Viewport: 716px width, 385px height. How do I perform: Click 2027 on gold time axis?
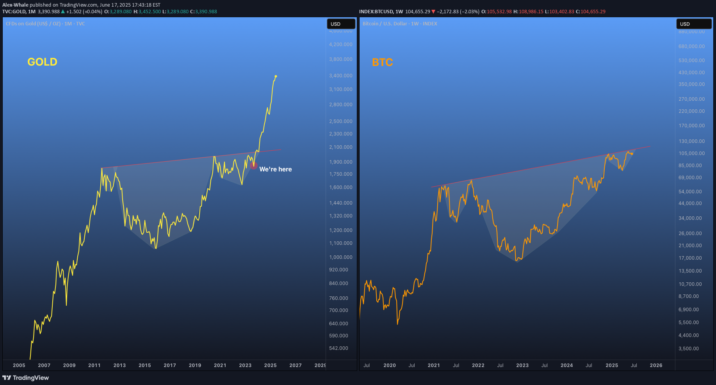tap(296, 365)
